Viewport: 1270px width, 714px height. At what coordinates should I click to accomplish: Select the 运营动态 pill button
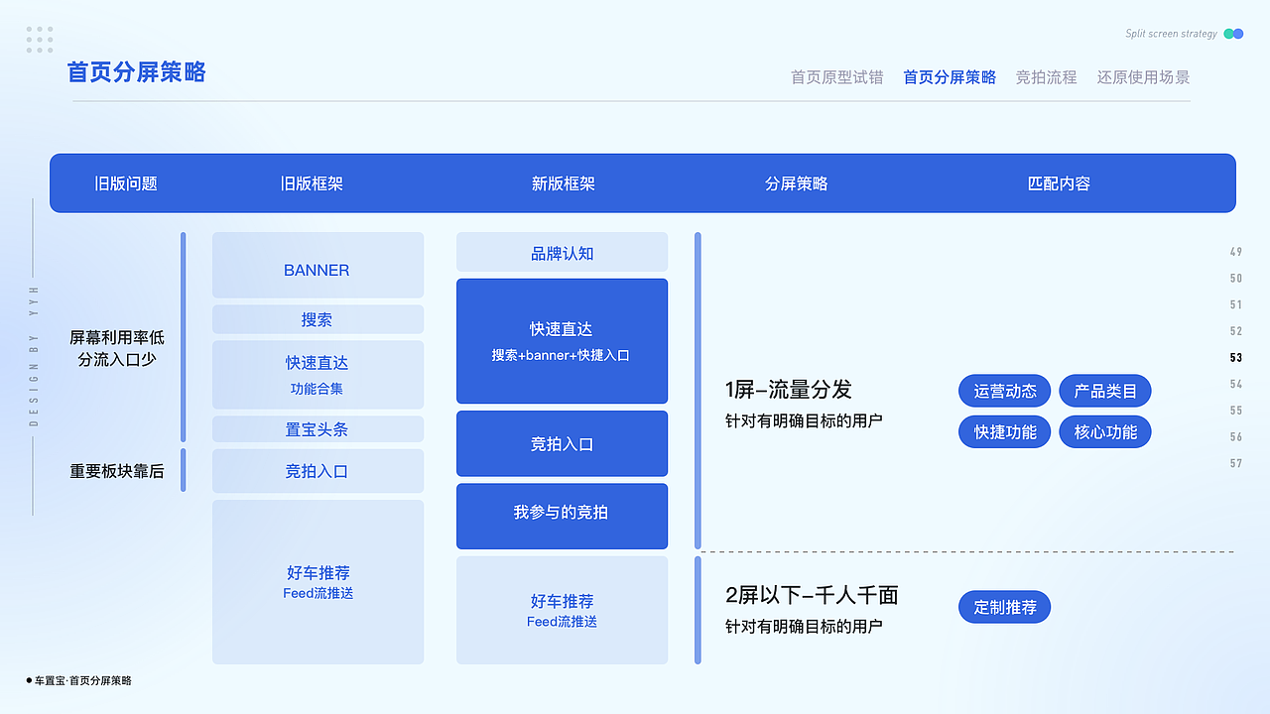tap(1004, 391)
